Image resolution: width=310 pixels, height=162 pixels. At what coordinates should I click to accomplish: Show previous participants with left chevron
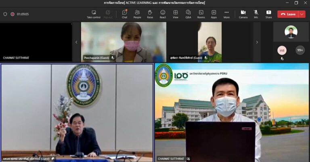pyautogui.click(x=76, y=42)
